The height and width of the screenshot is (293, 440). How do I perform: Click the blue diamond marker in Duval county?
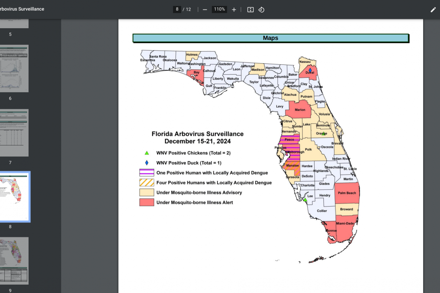click(x=310, y=70)
